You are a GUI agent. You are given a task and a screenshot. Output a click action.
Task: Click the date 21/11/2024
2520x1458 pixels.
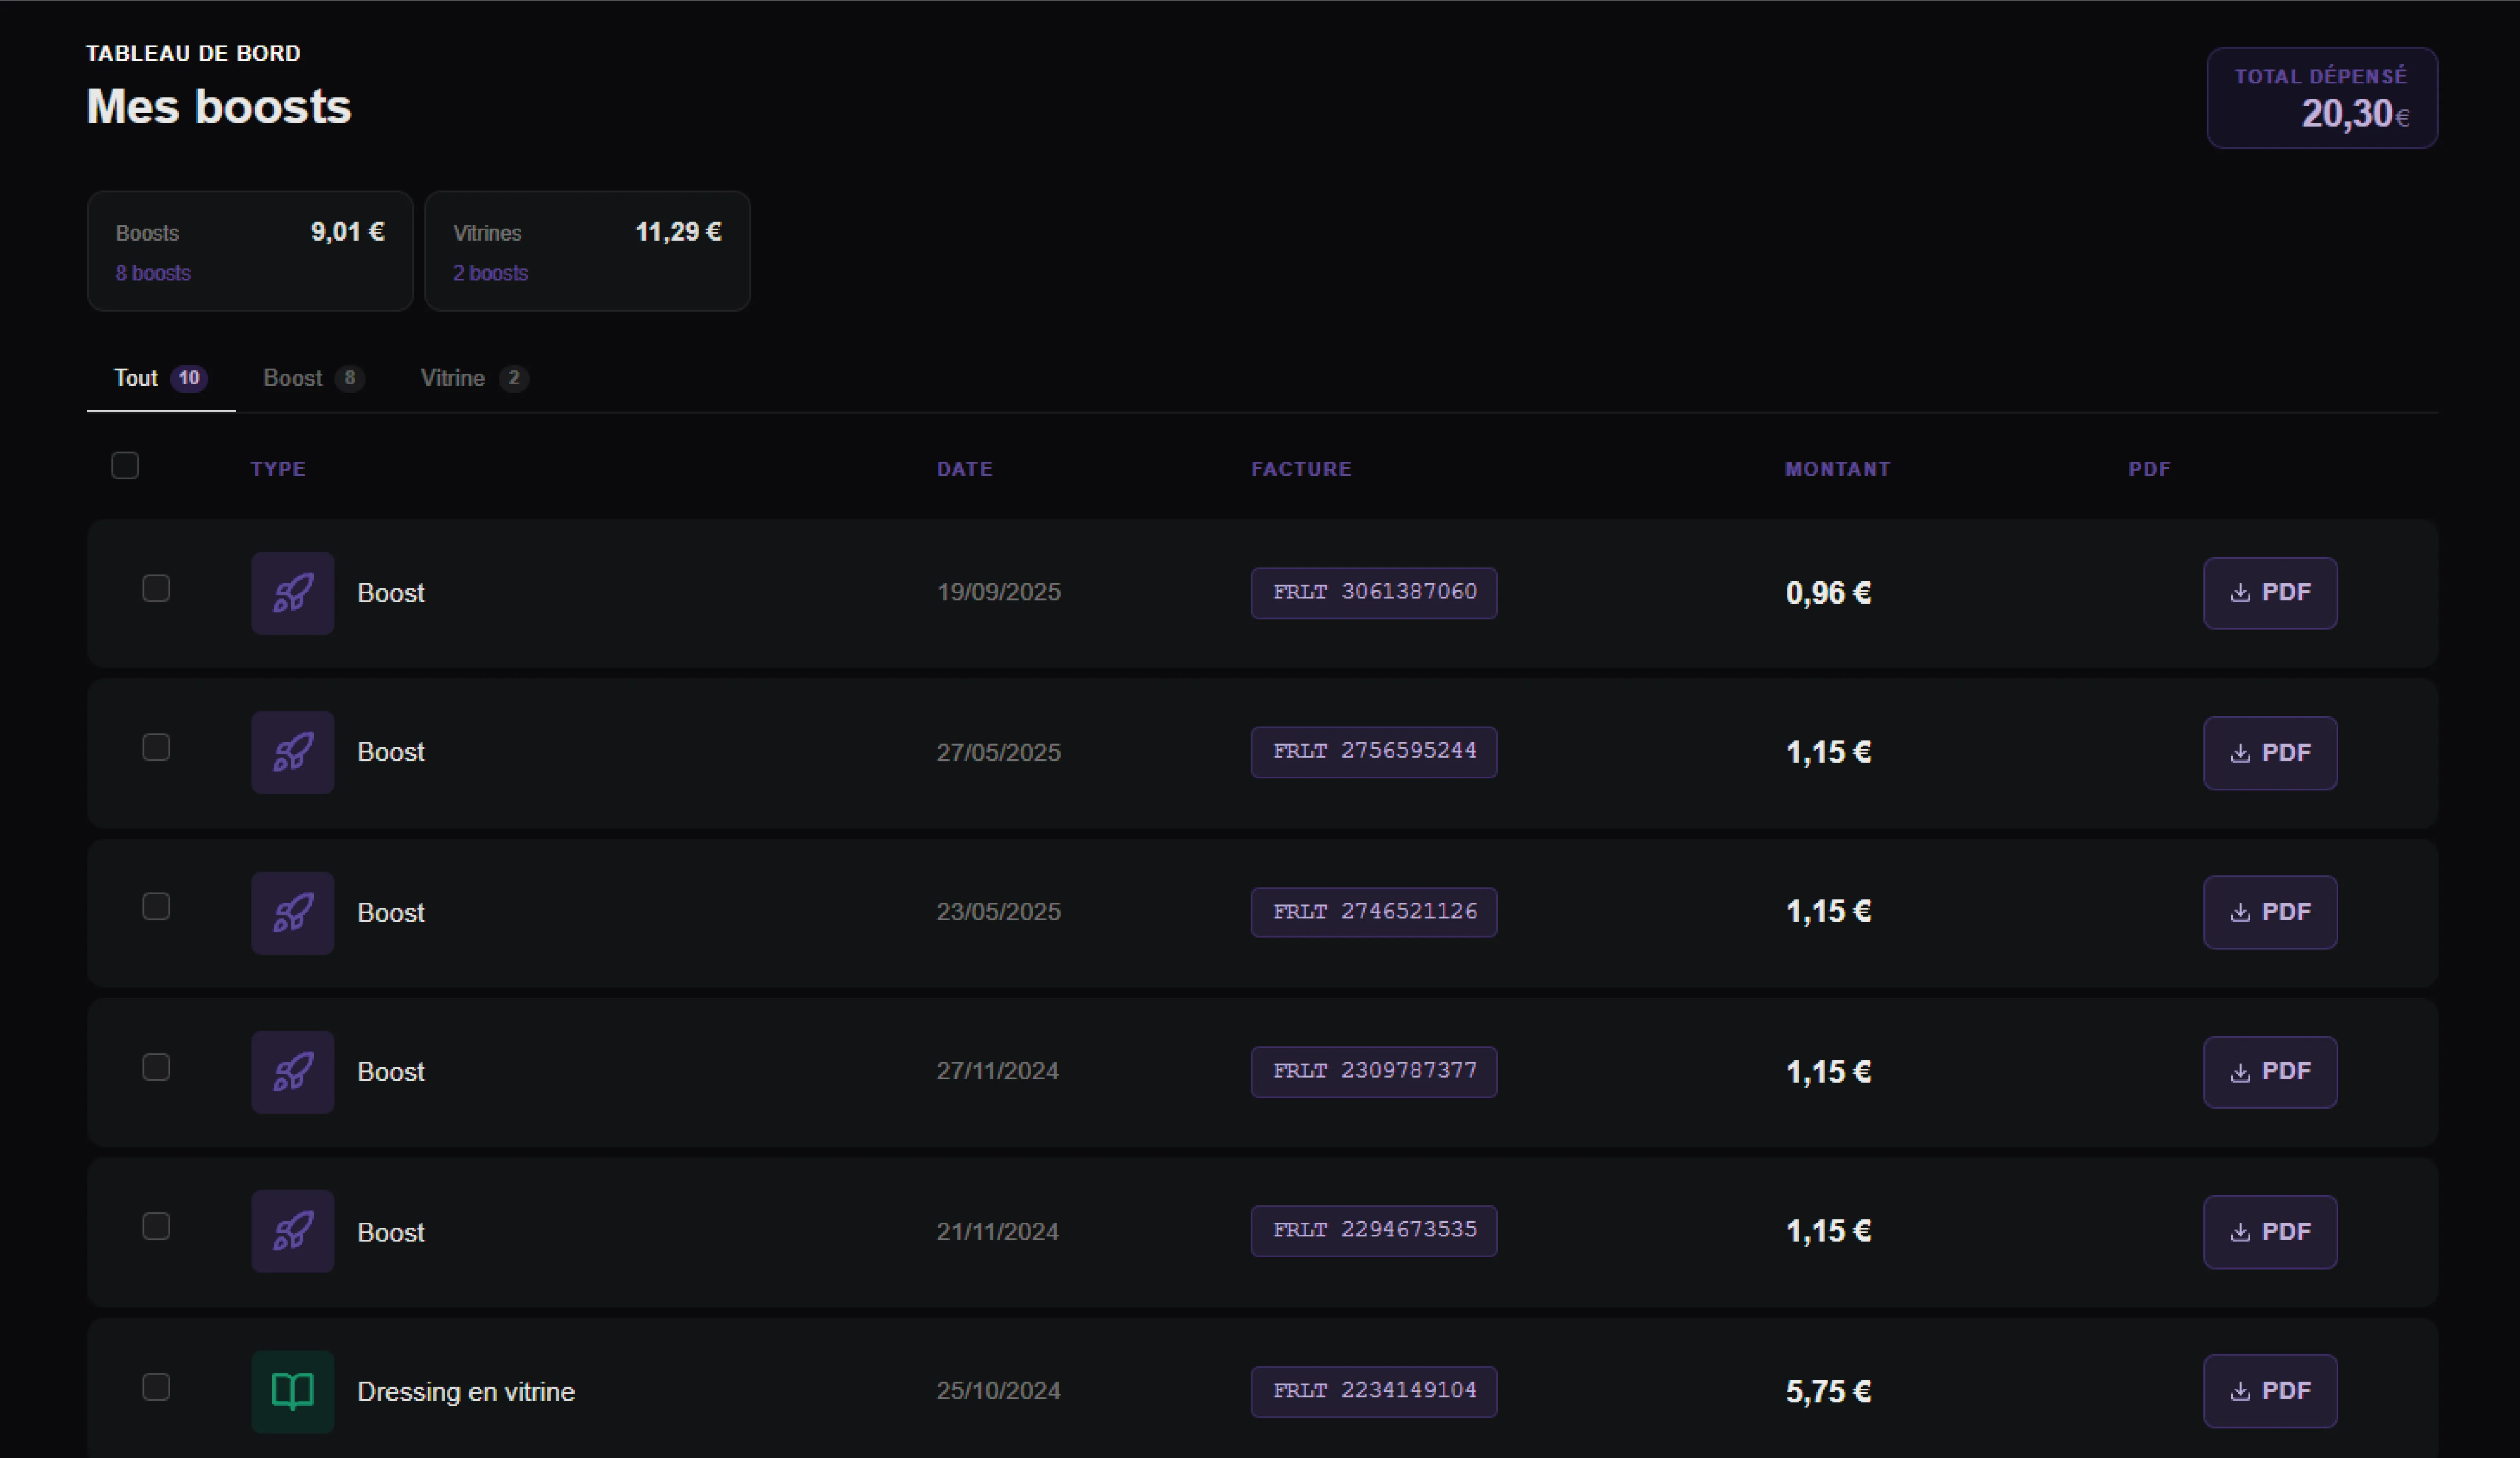coord(997,1231)
